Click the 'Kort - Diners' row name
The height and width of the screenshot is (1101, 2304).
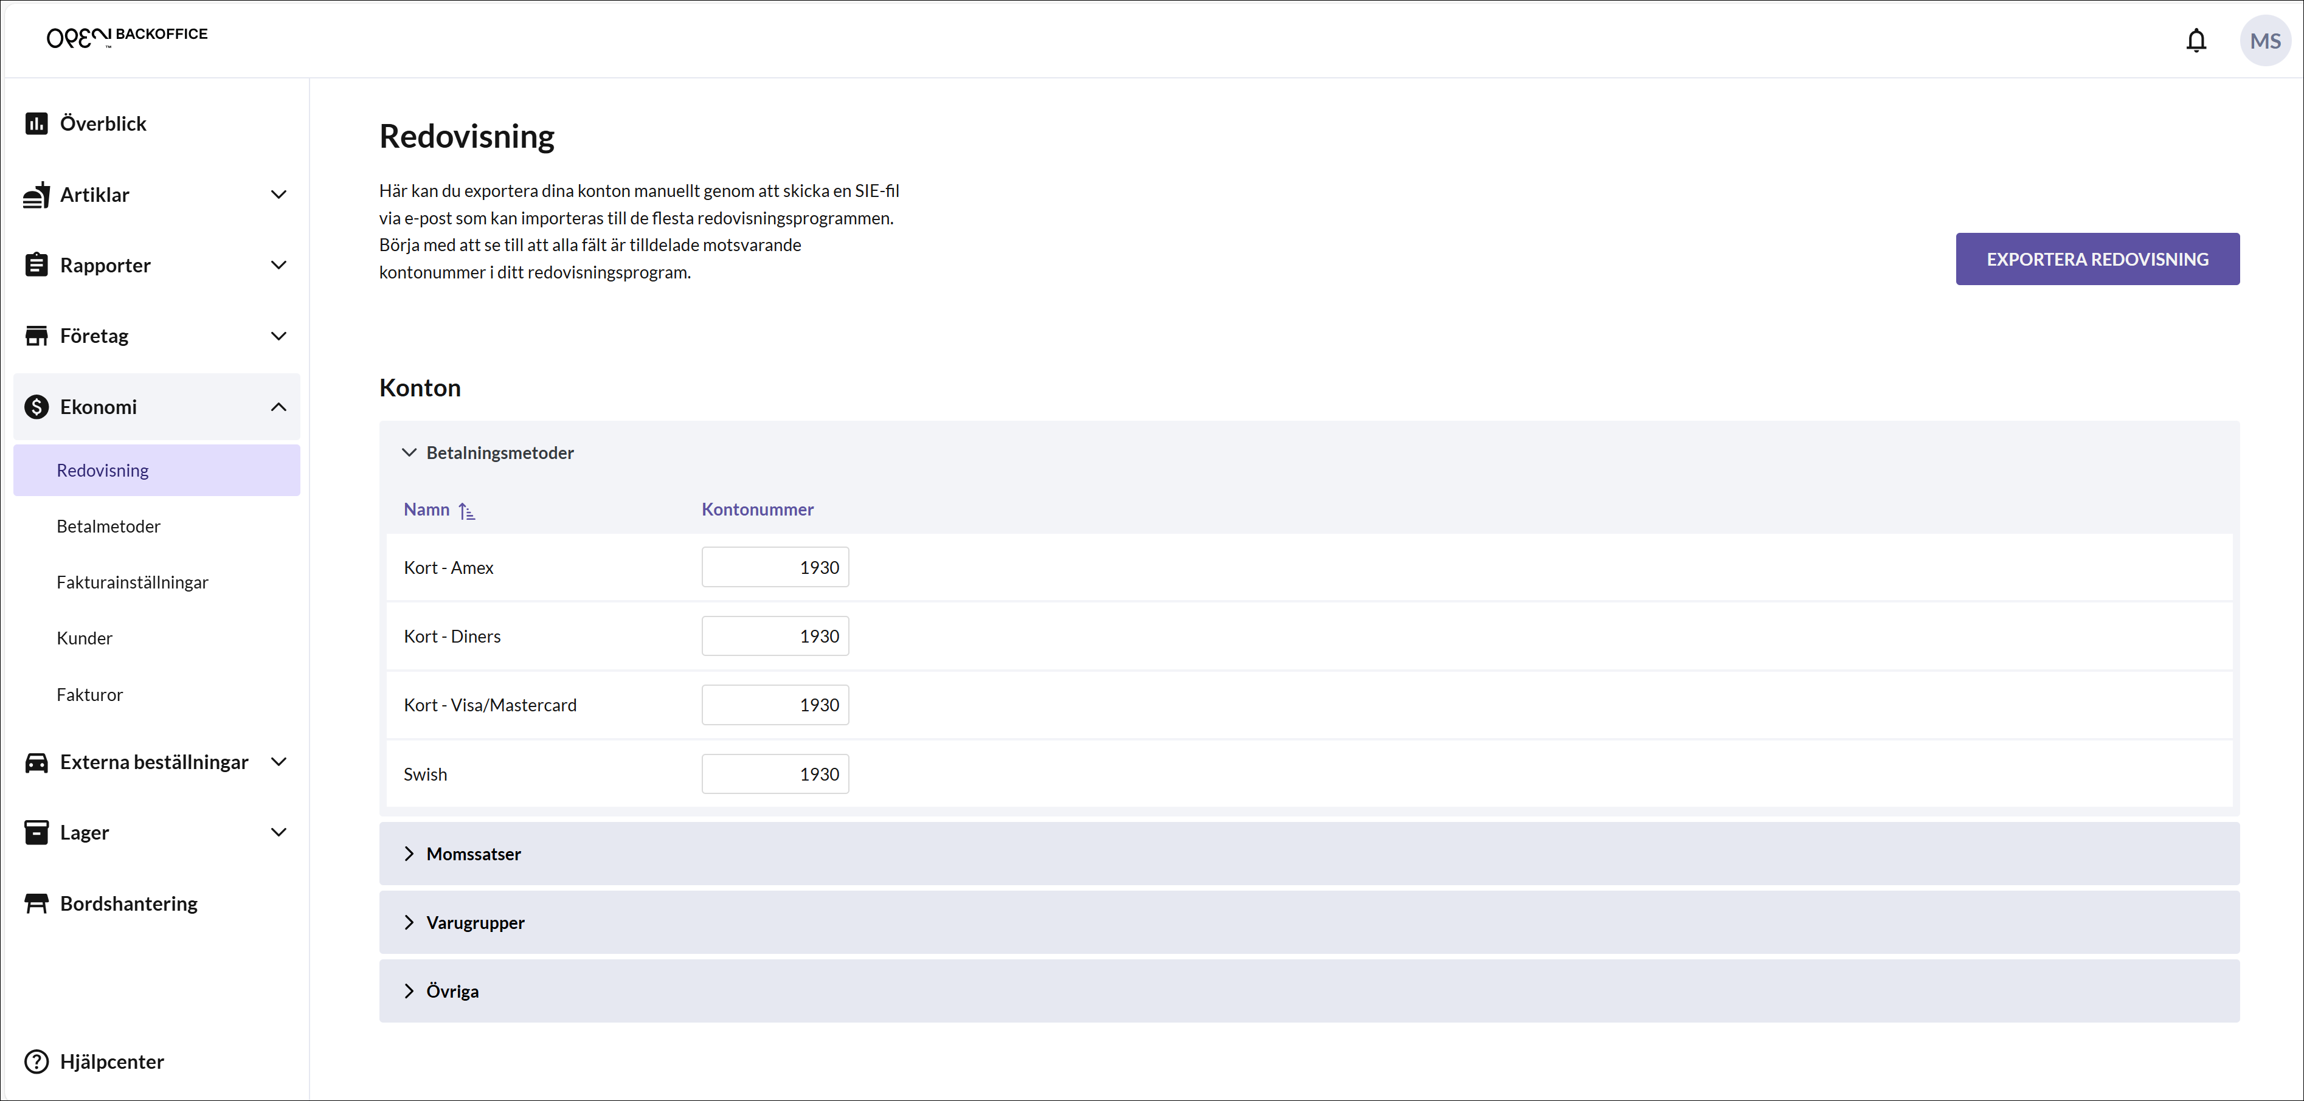click(452, 637)
